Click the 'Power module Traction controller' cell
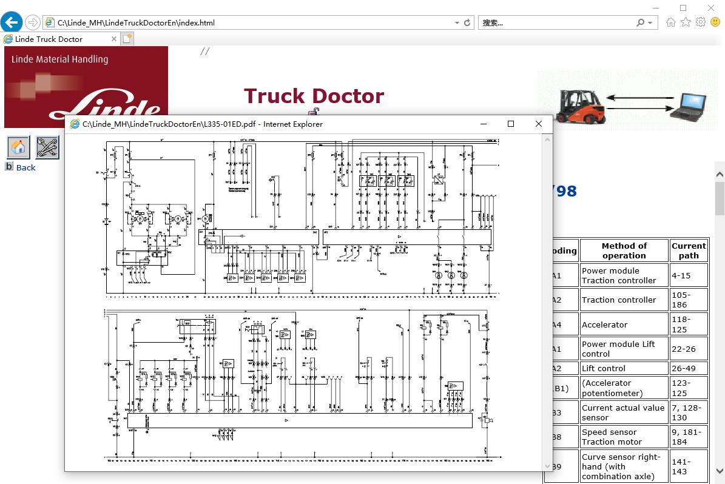Screen dimensions: 725x484 point(624,275)
